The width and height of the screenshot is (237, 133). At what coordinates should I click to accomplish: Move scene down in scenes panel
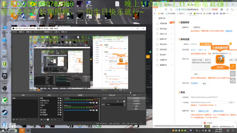(24, 120)
